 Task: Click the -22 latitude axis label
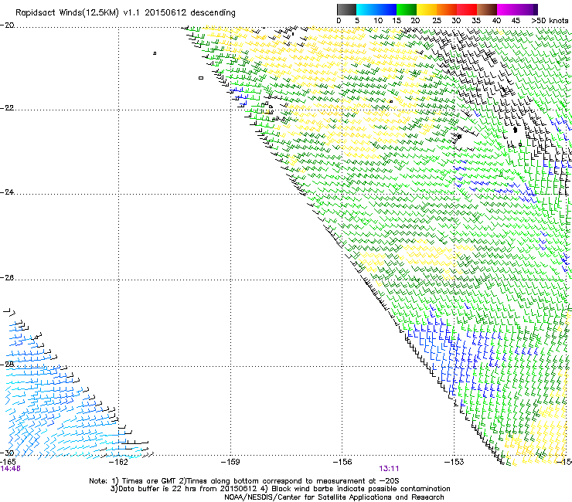7,108
